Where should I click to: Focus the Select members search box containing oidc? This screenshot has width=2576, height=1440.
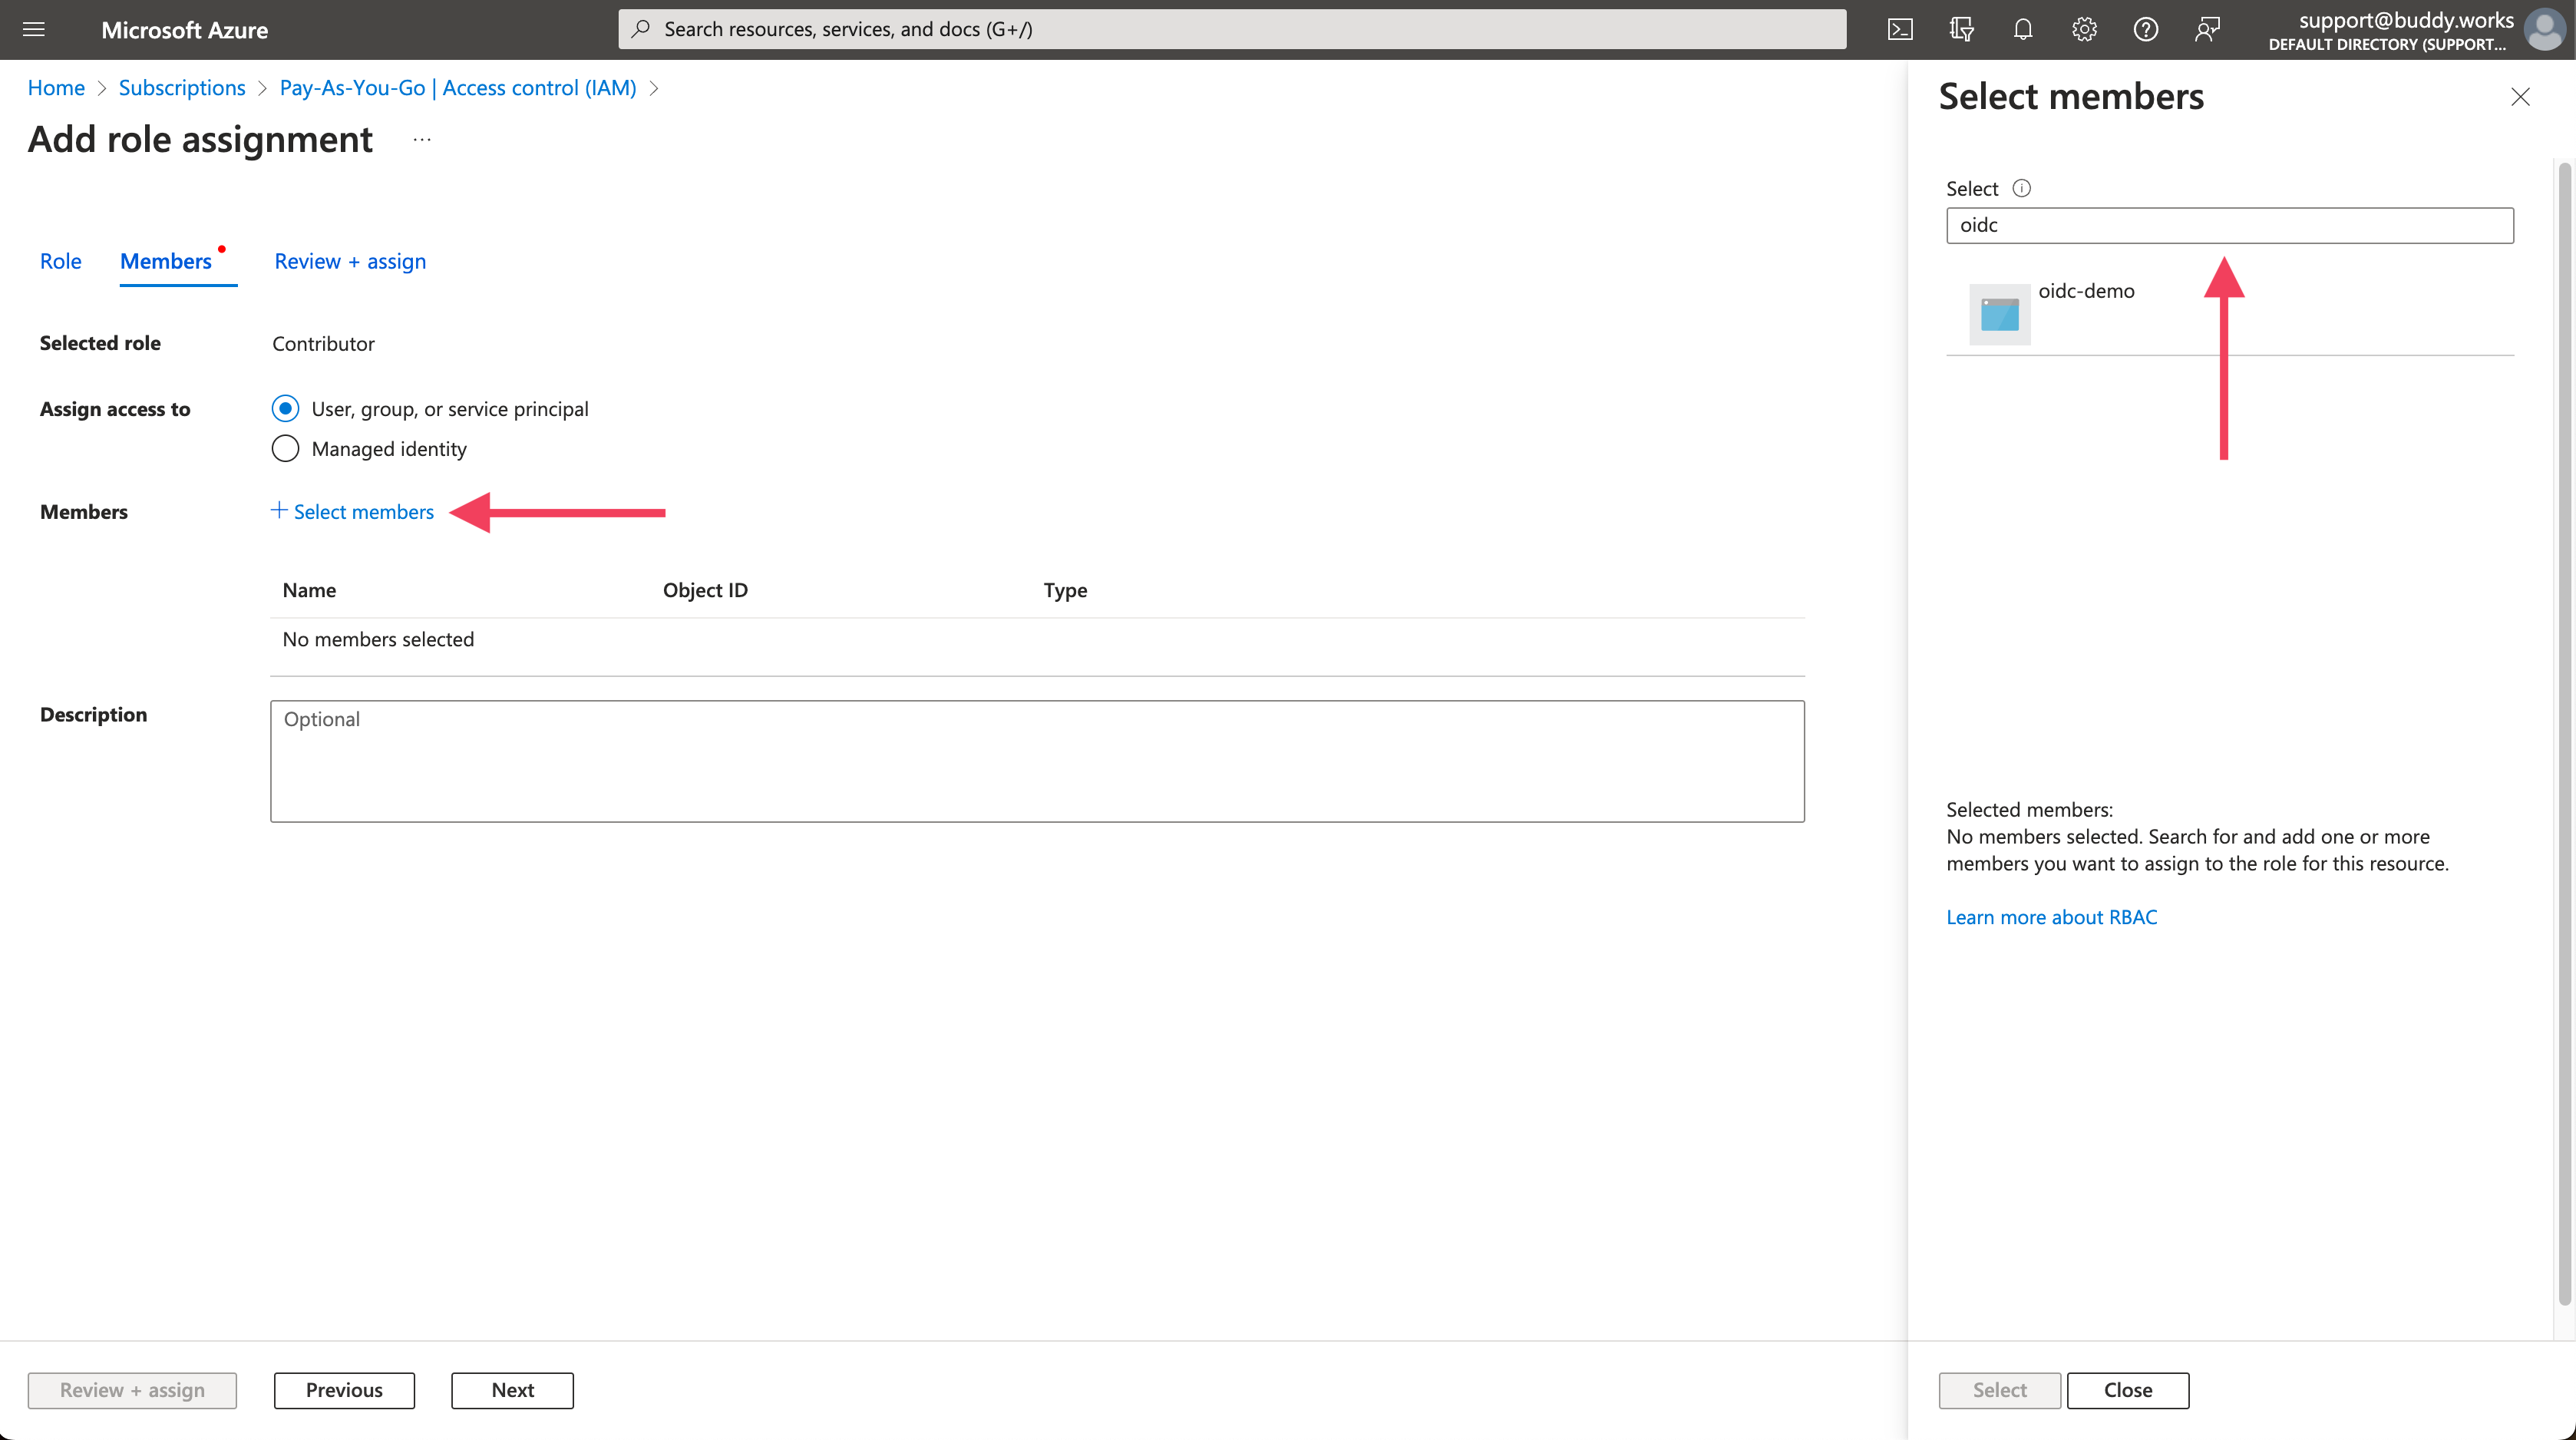click(x=2230, y=225)
